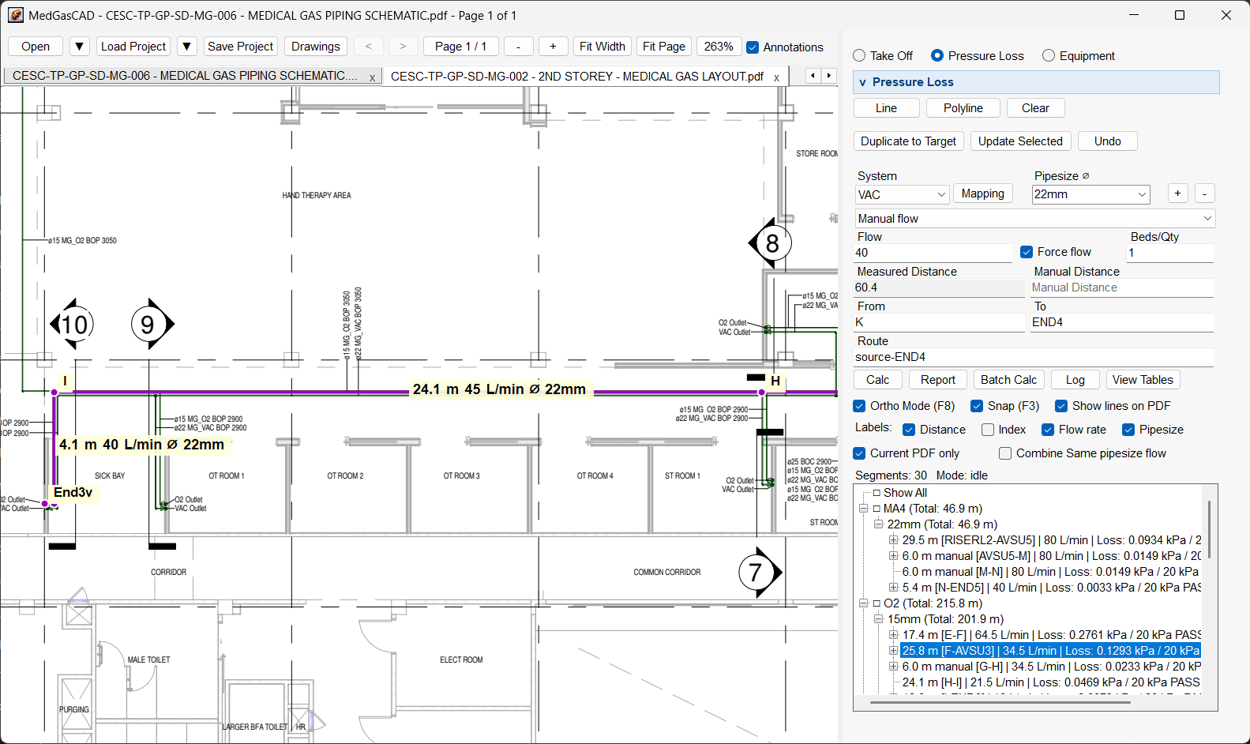This screenshot has width=1250, height=744.
Task: Collapse the O2 (Total: 215.8 m) node
Action: pos(864,603)
